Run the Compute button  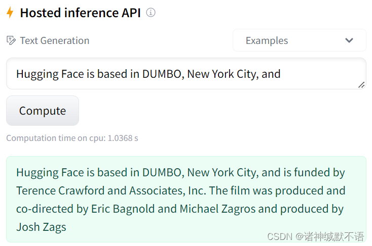click(43, 111)
